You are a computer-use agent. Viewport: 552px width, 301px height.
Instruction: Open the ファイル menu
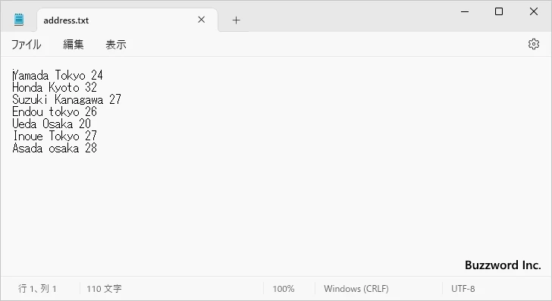(x=26, y=45)
